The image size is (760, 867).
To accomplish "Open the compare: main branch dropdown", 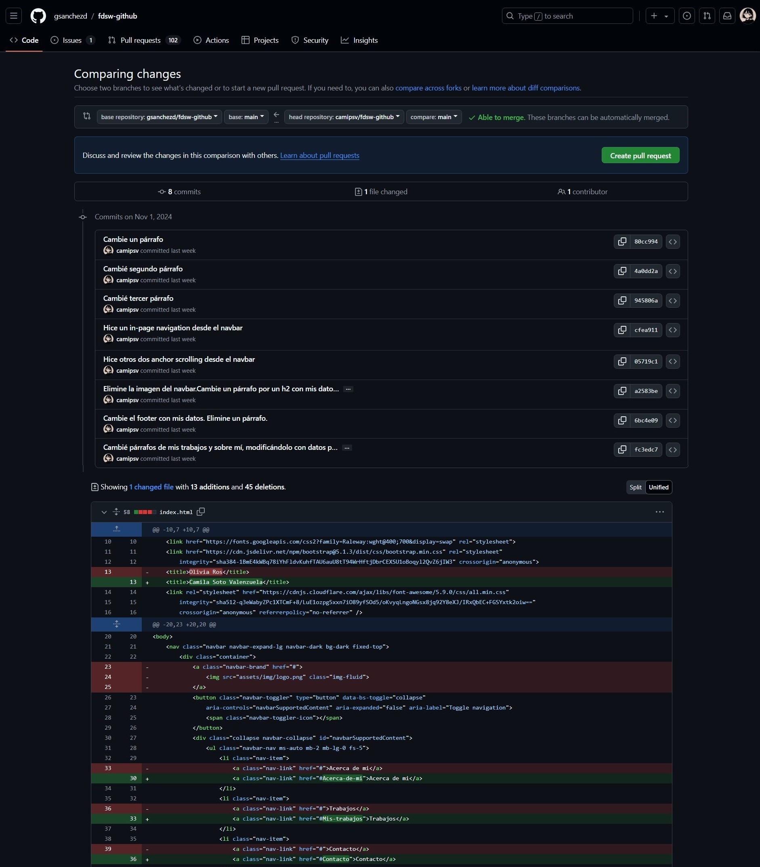I will pyautogui.click(x=433, y=117).
